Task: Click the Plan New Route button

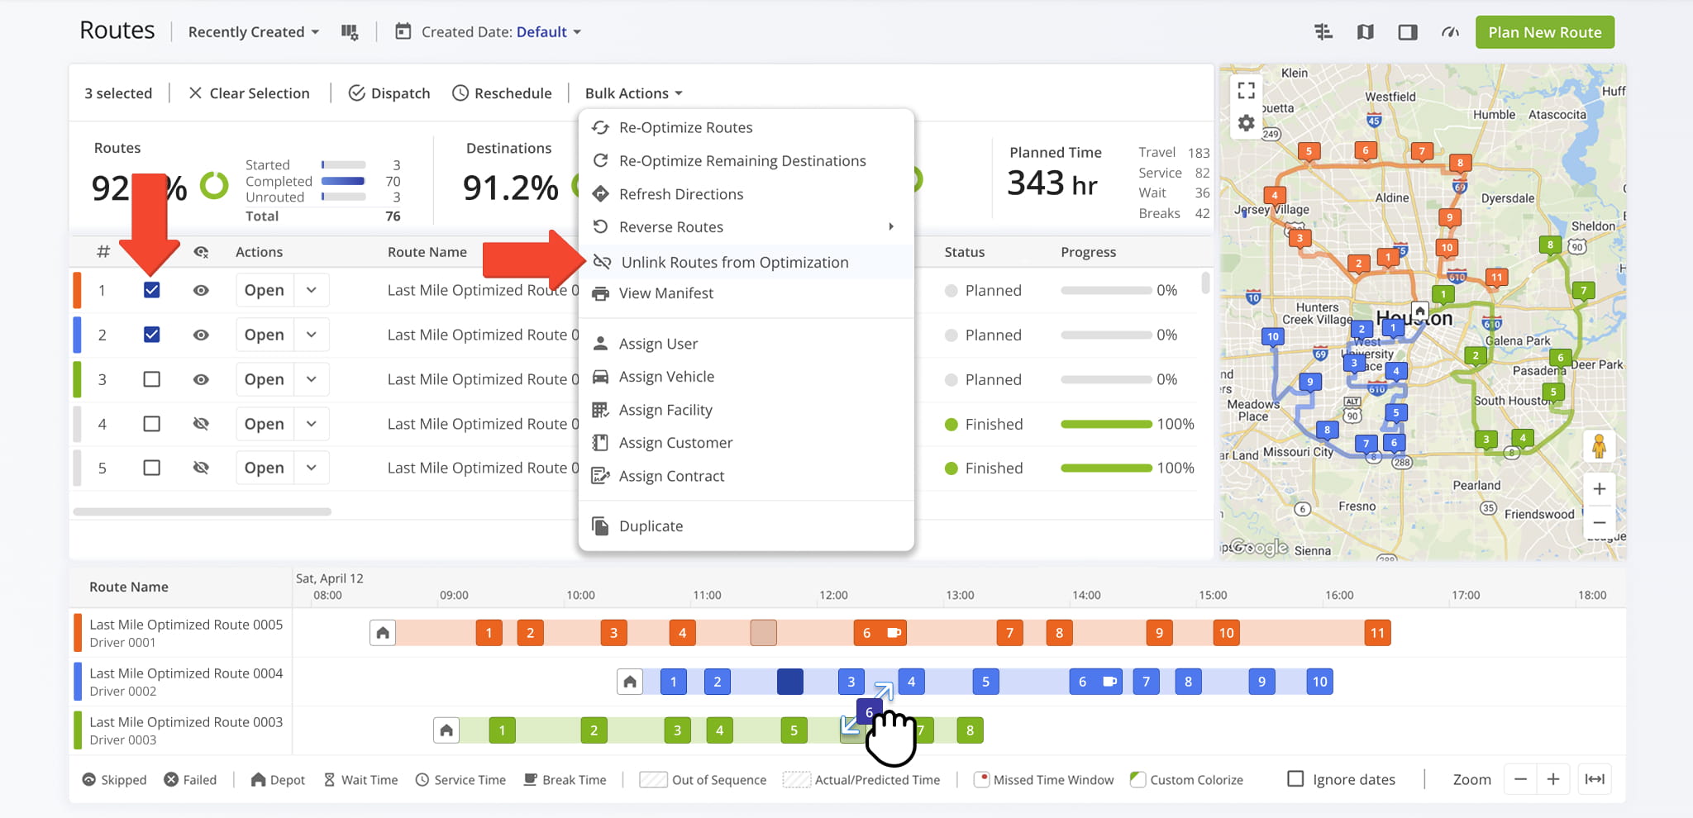Action: (x=1544, y=32)
